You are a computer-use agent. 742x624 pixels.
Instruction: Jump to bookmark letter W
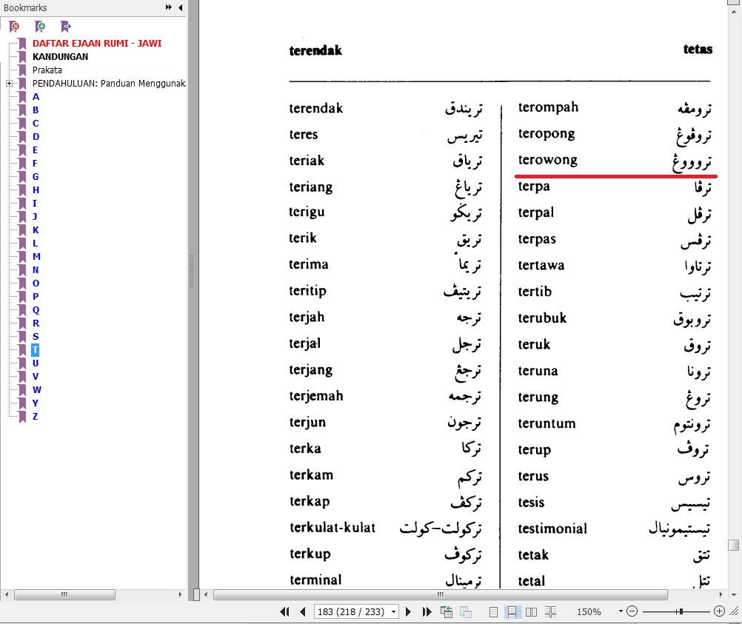[x=37, y=390]
